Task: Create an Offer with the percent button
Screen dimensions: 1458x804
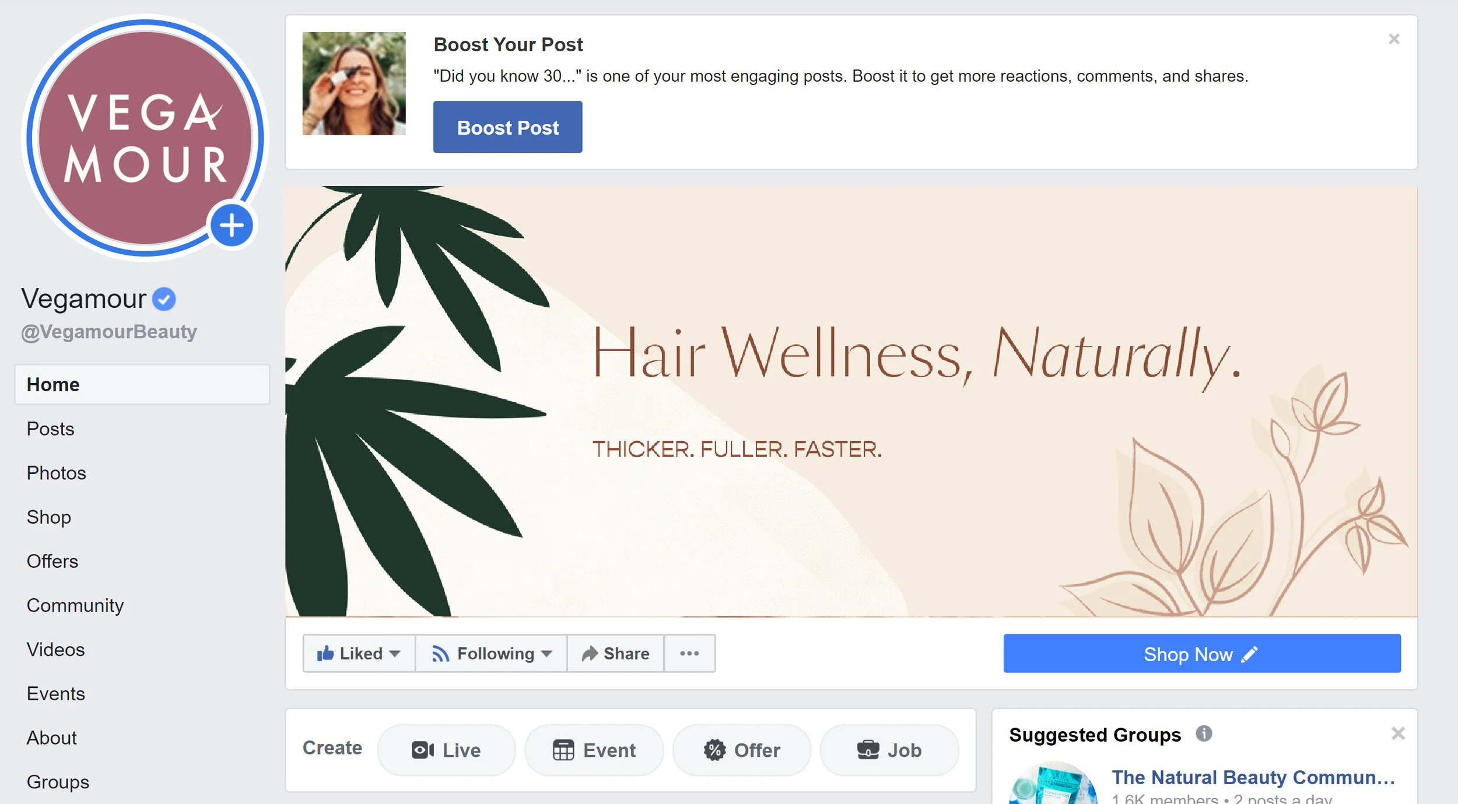Action: coord(741,750)
